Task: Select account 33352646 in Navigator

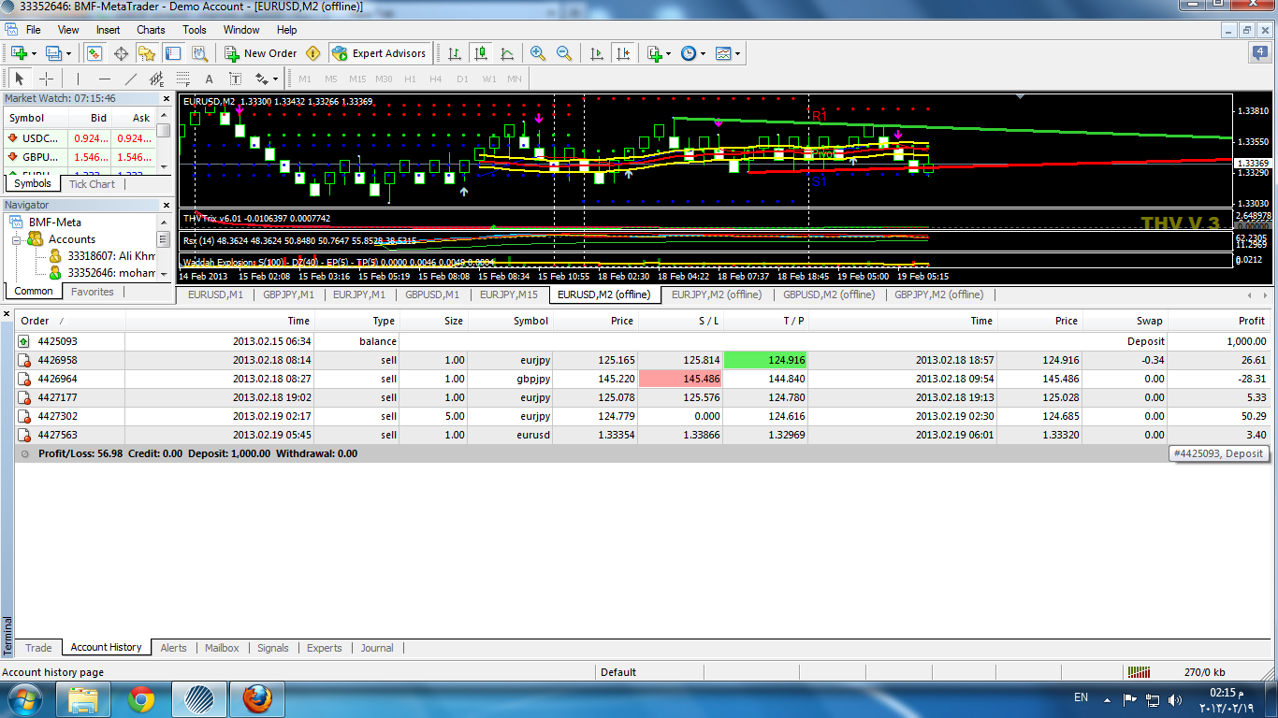Action: [x=103, y=273]
